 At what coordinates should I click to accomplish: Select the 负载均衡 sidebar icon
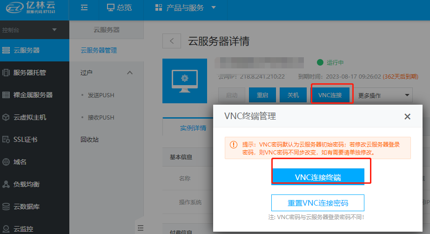[6, 184]
